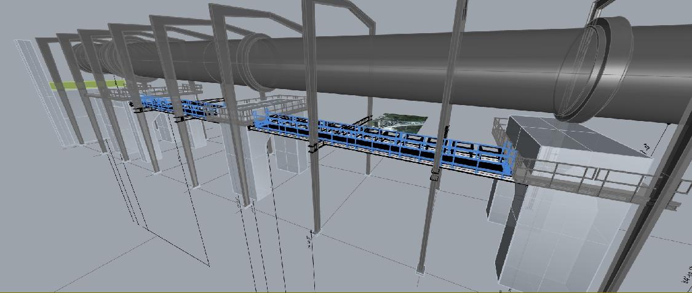692x293 pixels.
Task: Select the long blue-railed walkway in front
Action: click(384, 143)
